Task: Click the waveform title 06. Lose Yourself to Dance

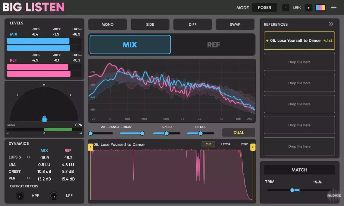Action: (119, 144)
